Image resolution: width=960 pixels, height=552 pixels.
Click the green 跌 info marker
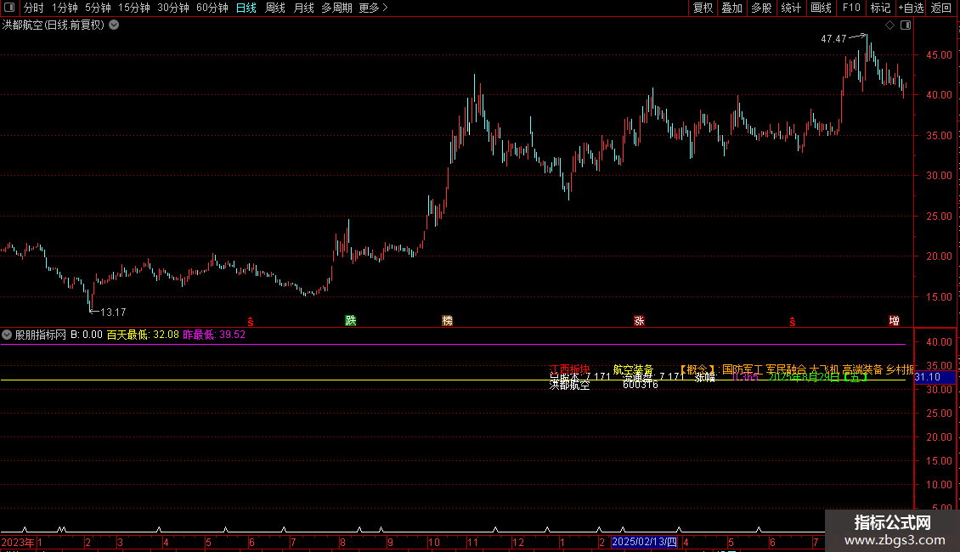tap(351, 321)
